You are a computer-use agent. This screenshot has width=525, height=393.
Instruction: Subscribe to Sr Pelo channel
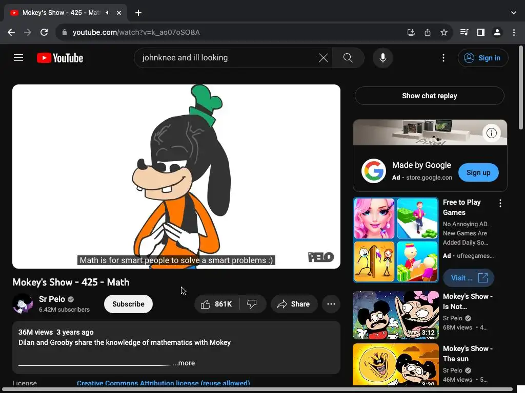[128, 304]
